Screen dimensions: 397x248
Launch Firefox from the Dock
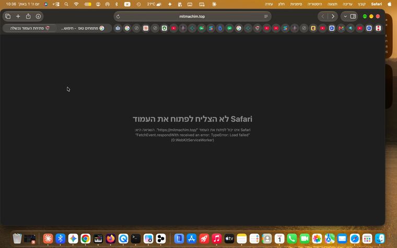click(111, 239)
